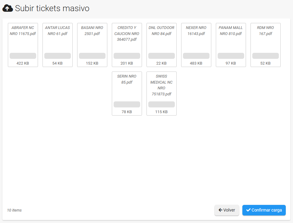
Task: Click the cloud upload icon in header
Action: point(8,8)
